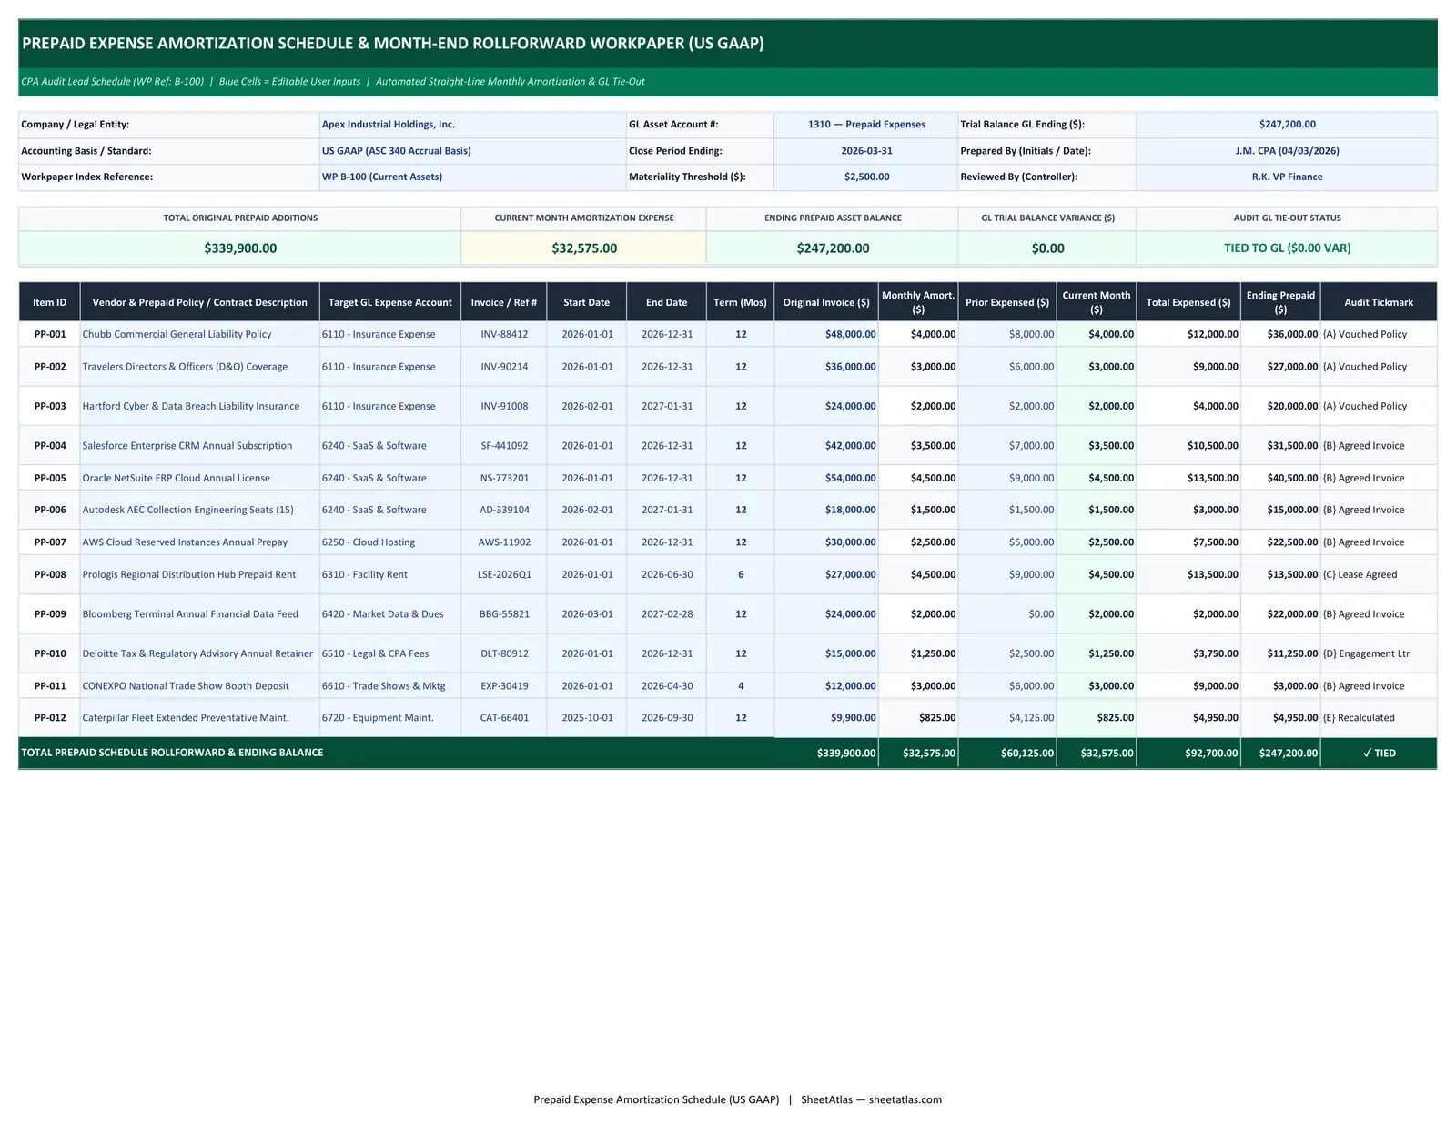The width and height of the screenshot is (1456, 1124).
Task: Select the 6420 - Market Data & Dues cell
Action: [389, 614]
